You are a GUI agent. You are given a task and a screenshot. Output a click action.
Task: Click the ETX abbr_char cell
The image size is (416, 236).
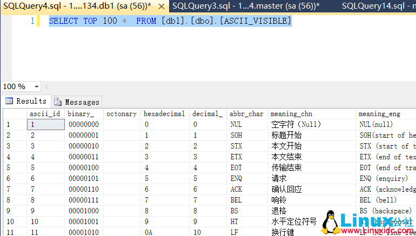coord(247,157)
